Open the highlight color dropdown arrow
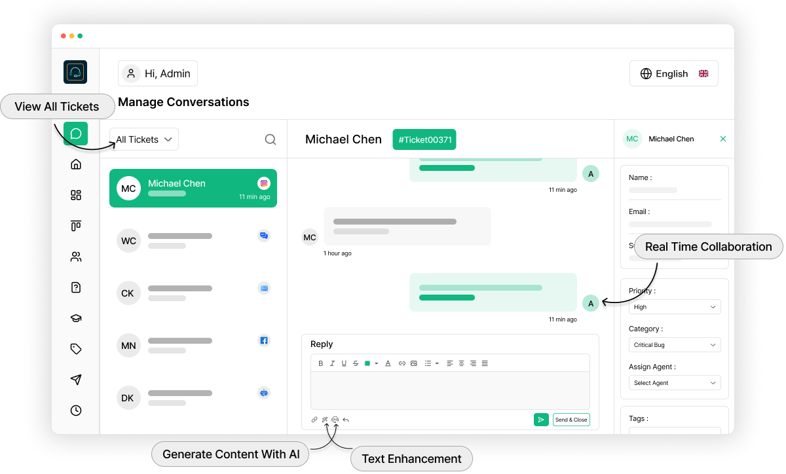The width and height of the screenshot is (786, 474). coord(377,363)
